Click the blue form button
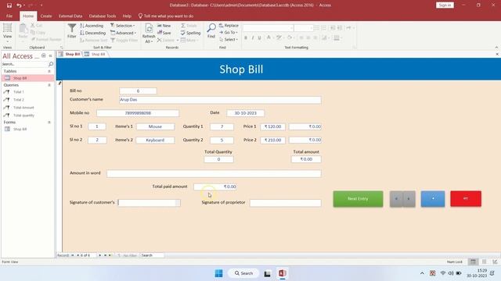This screenshot has height=281, width=501. click(x=433, y=199)
